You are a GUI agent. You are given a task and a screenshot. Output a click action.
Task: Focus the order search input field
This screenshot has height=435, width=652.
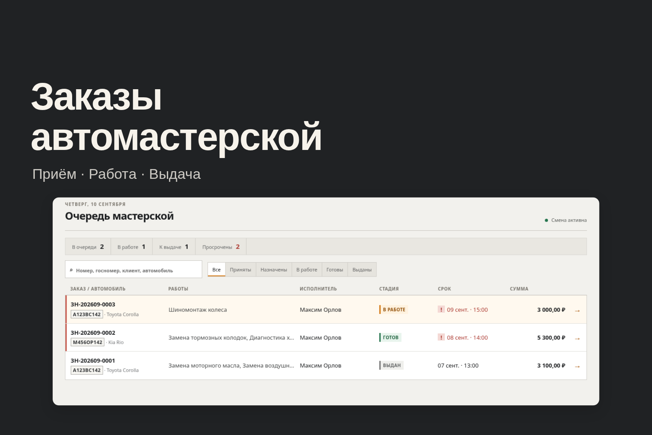133,269
